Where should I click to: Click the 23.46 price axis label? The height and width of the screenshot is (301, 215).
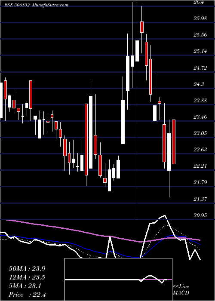point(200,117)
